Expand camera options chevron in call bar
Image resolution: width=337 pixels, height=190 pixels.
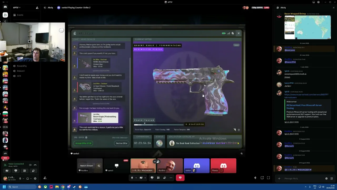click(x=145, y=178)
